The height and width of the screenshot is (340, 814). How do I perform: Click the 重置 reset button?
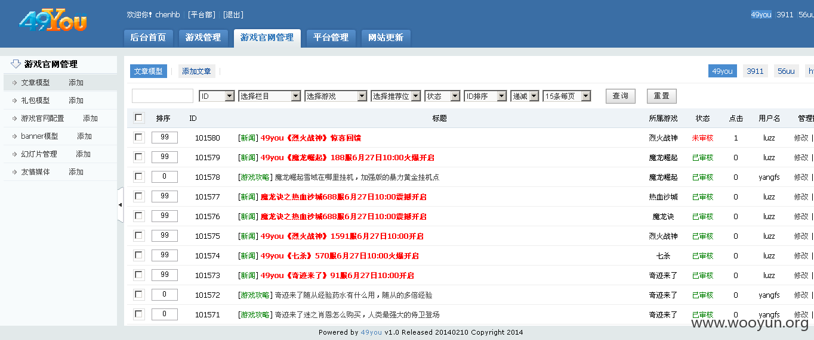(x=661, y=96)
